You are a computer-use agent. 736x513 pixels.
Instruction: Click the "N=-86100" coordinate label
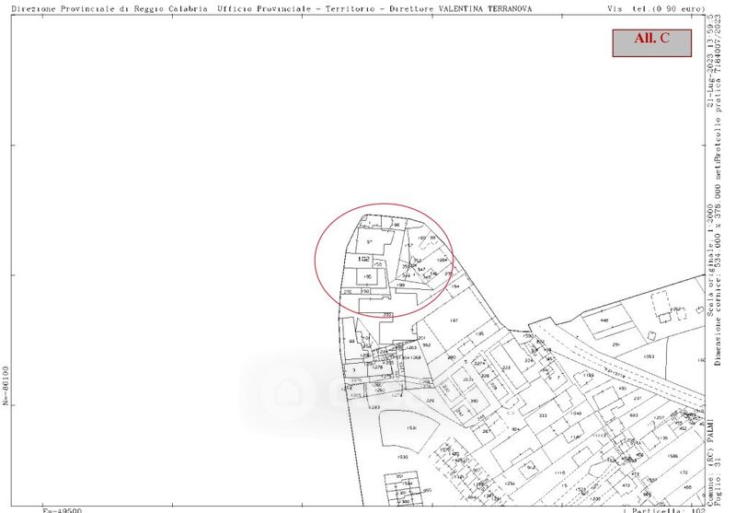click(6, 383)
